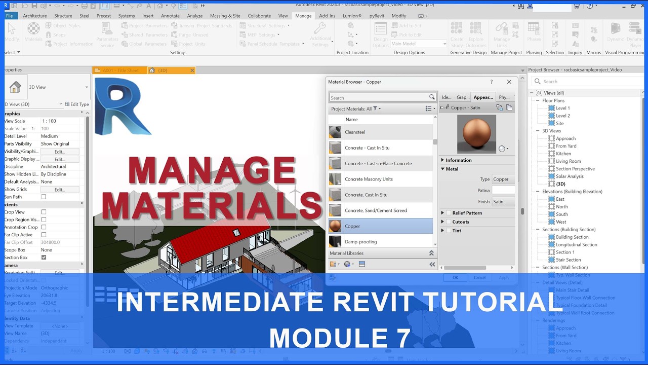Switch to the Physical tab in Material Browser
Viewport: 648px width, 365px height.
pos(504,97)
